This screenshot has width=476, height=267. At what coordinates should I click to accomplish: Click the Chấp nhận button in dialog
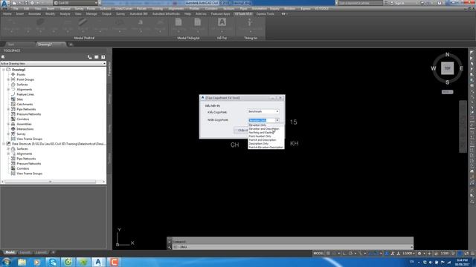tap(241, 131)
